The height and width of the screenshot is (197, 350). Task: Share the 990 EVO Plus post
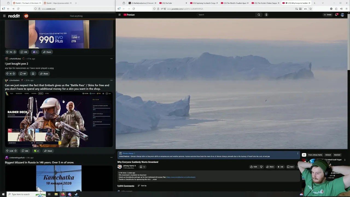coord(47,52)
